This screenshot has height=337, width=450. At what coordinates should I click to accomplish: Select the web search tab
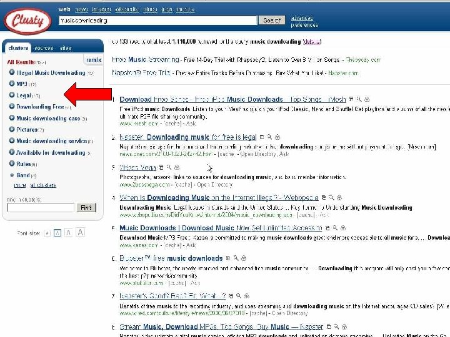[64, 9]
